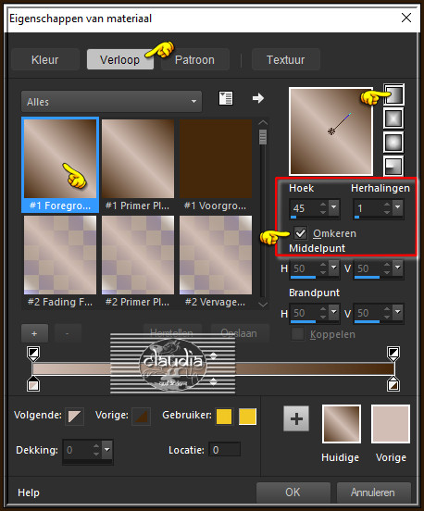Switch to the Kleur tab

click(x=45, y=59)
